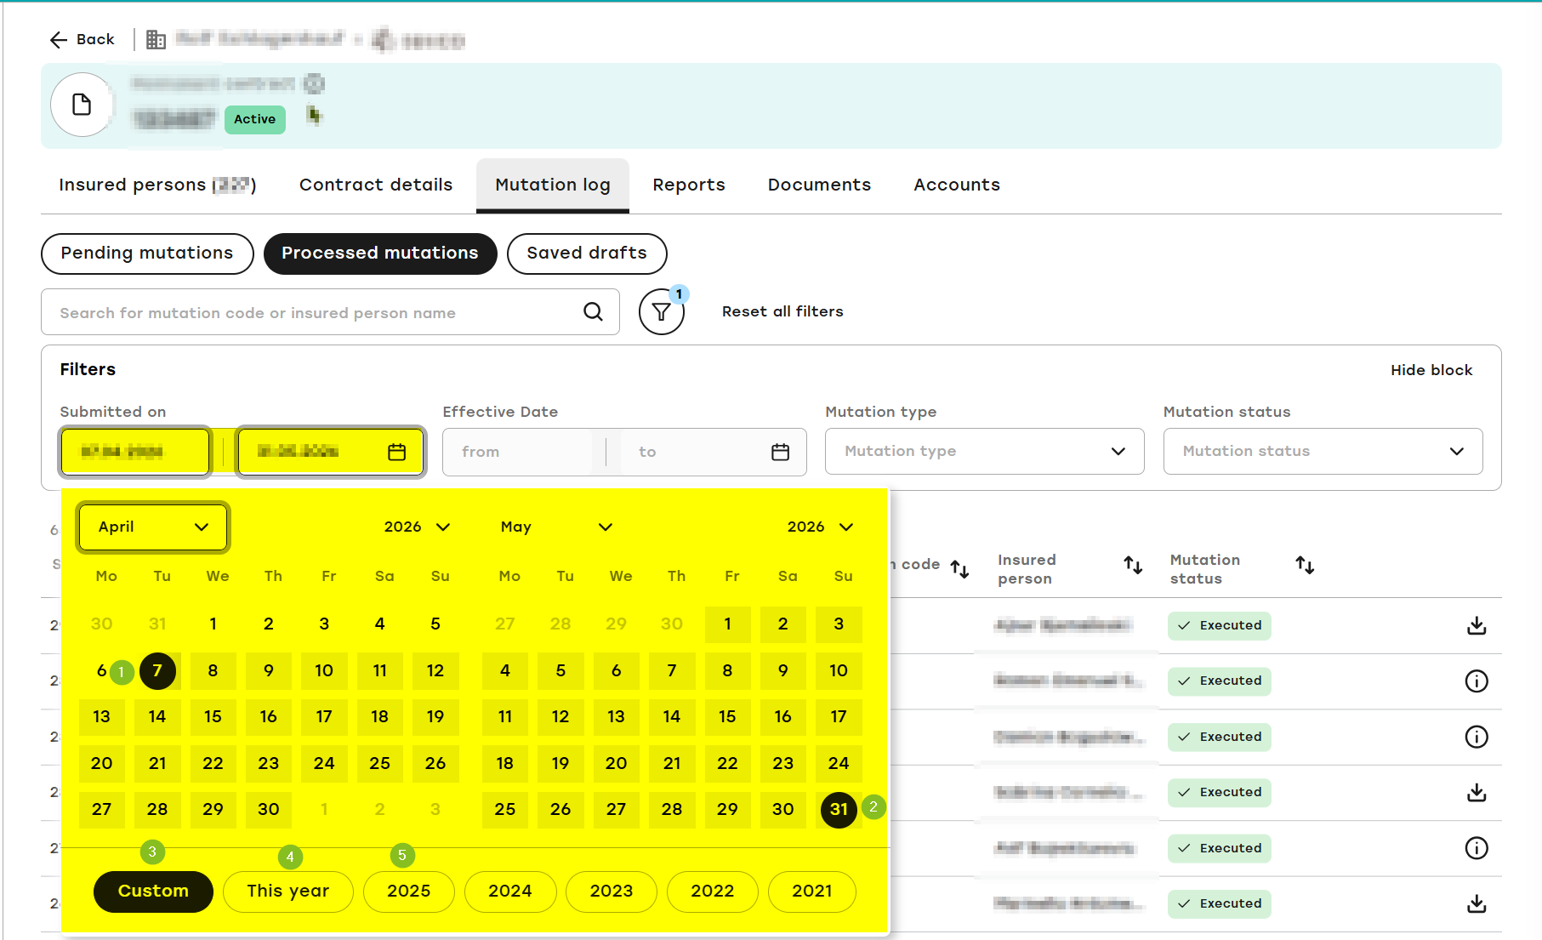Pick May 31 in the calendar

tap(839, 810)
